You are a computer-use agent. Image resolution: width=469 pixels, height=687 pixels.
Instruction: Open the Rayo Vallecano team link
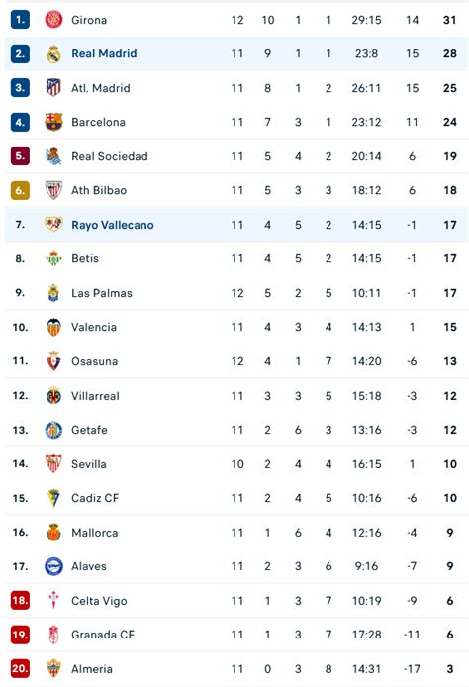click(x=113, y=225)
